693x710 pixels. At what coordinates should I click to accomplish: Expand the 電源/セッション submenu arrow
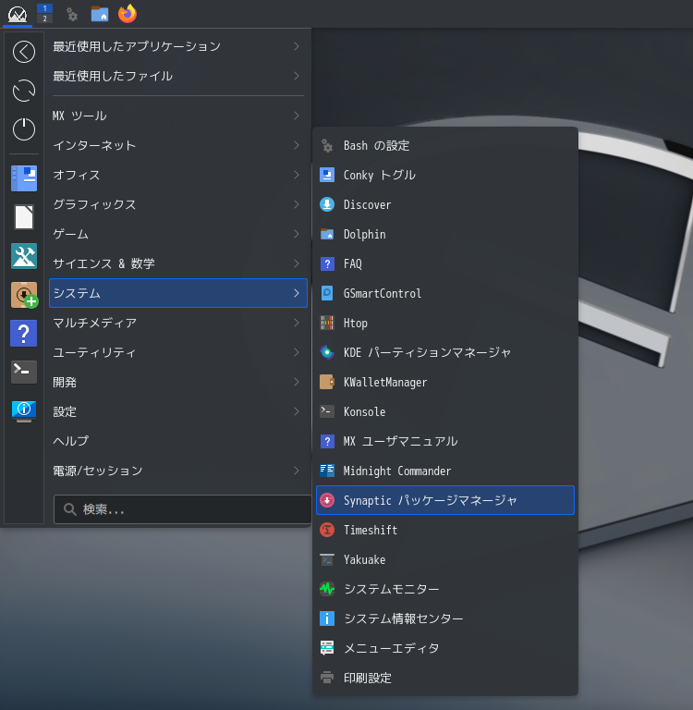[x=297, y=471]
